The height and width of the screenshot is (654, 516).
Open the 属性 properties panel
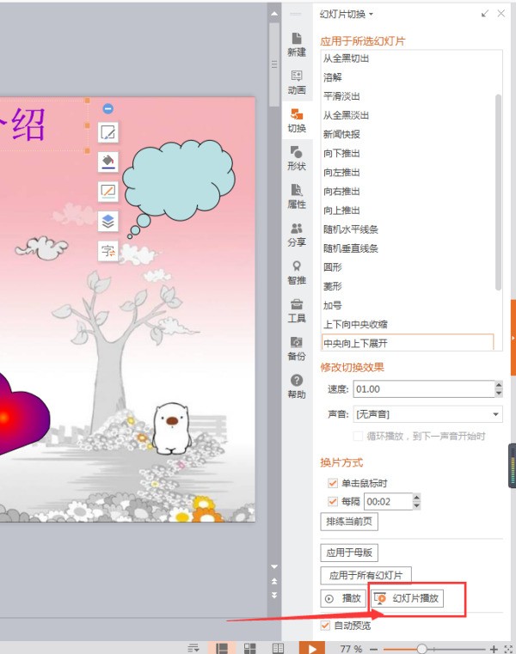click(297, 196)
